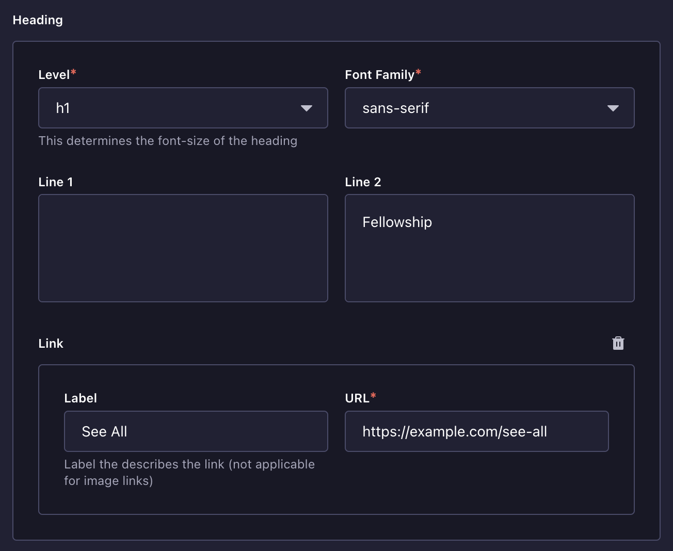Open the sans-serif font selection
The image size is (673, 551).
pos(395,108)
